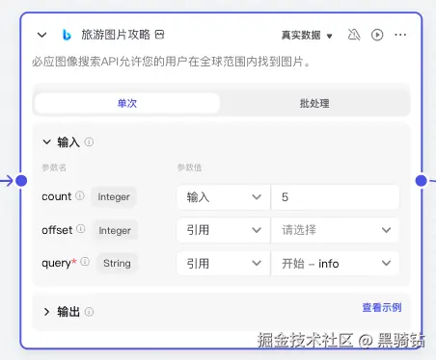Open the 查看示例 link
Image resolution: width=436 pixels, height=360 pixels.
[382, 307]
